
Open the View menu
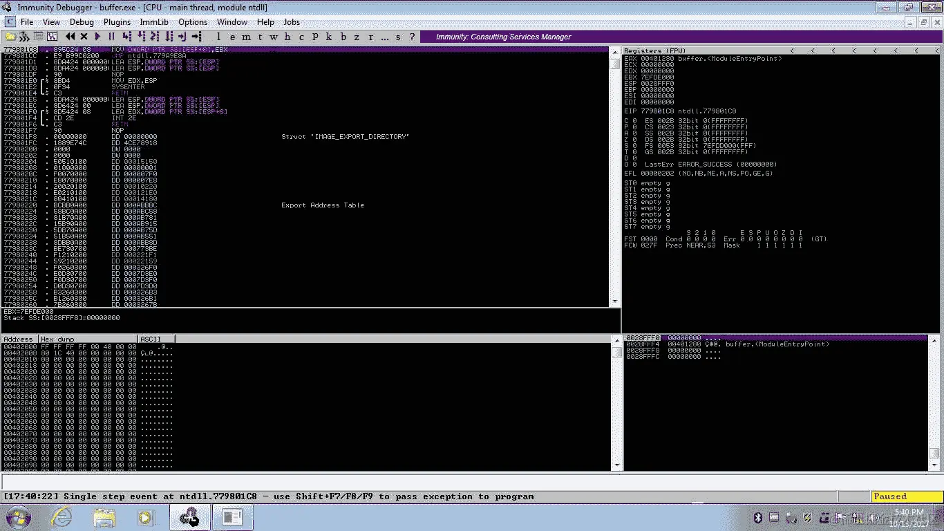(x=51, y=22)
